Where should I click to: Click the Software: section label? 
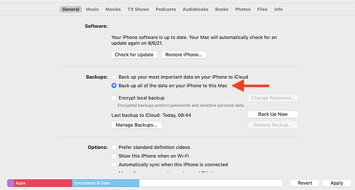(x=96, y=26)
